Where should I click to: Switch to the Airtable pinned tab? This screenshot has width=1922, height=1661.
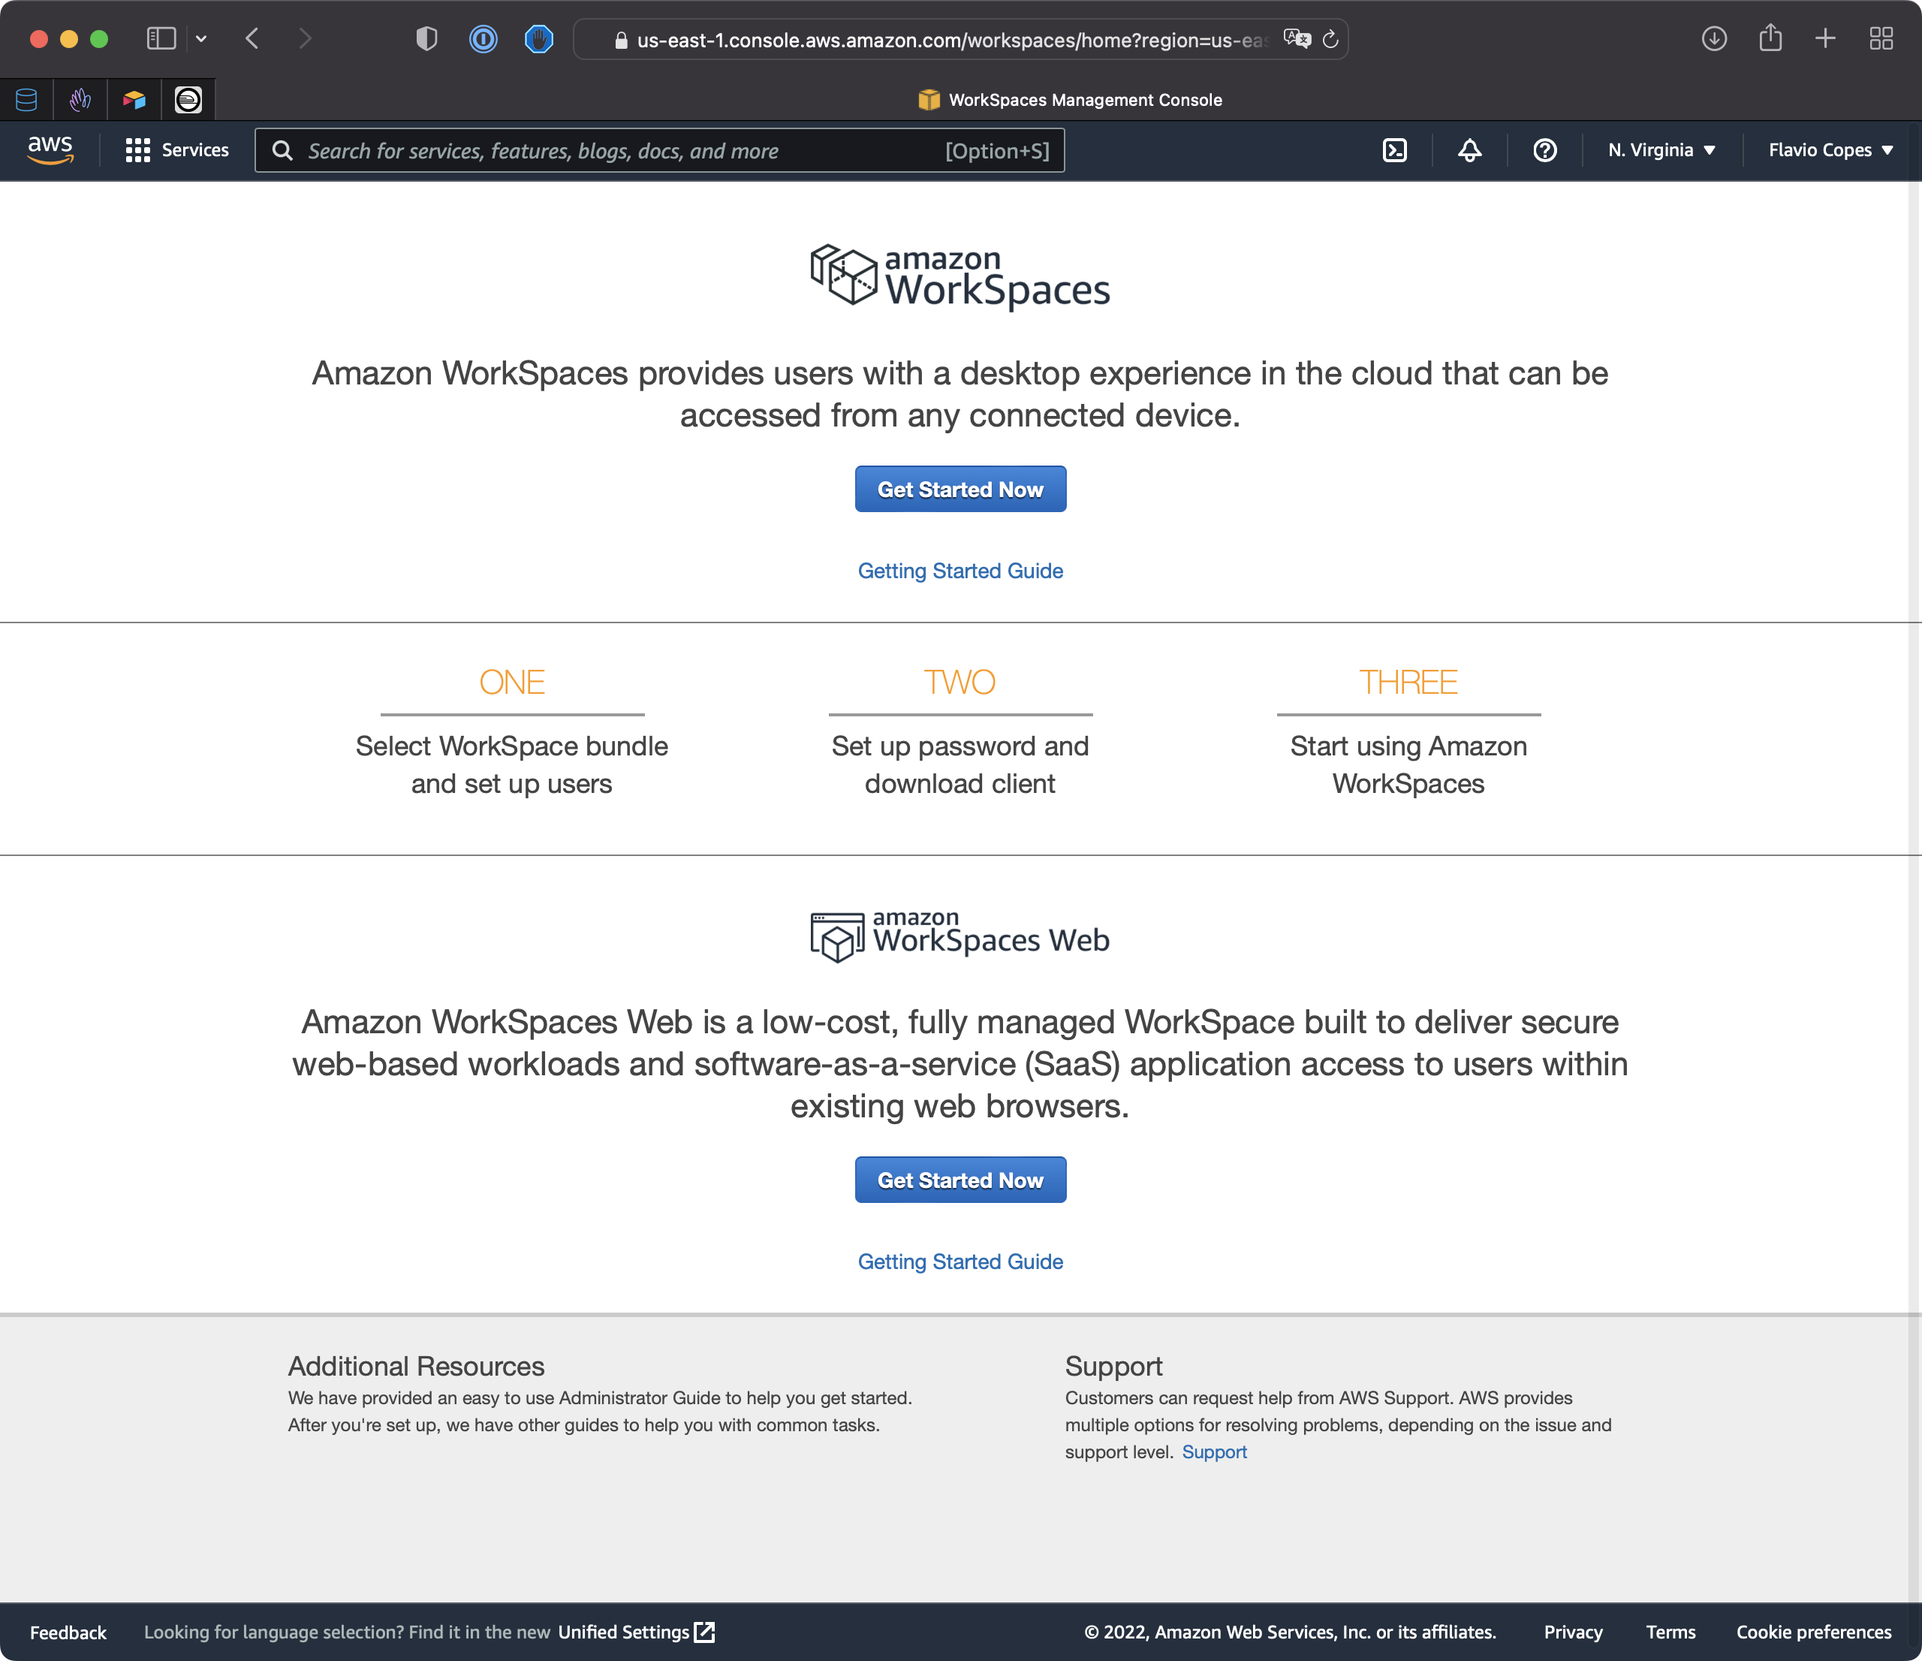coord(134,99)
